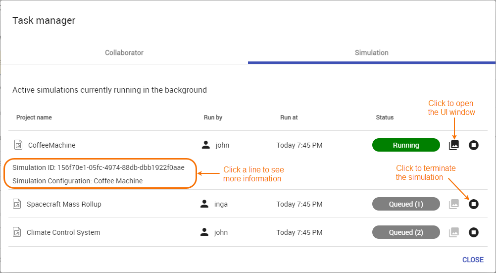The image size is (496, 273).
Task: Open UI window for CoffeeMachine simulation
Action: pos(454,145)
